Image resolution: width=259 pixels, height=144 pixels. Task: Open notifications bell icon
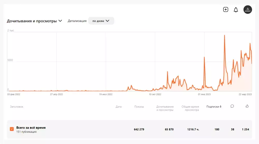click(236, 10)
